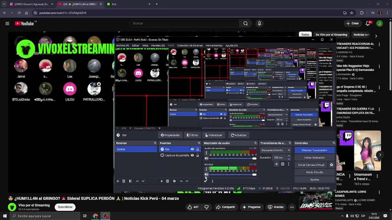The image size is (392, 220).
Task: Toggle visibility eye for Captura de pantalla
Action: point(192,156)
